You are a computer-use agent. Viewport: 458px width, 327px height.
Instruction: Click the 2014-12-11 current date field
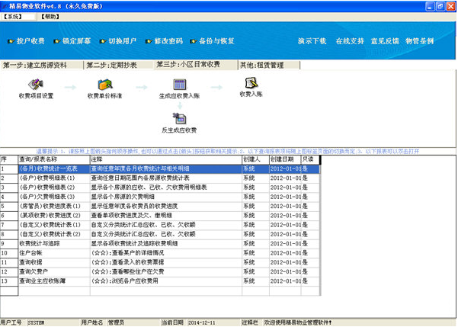click(213, 322)
